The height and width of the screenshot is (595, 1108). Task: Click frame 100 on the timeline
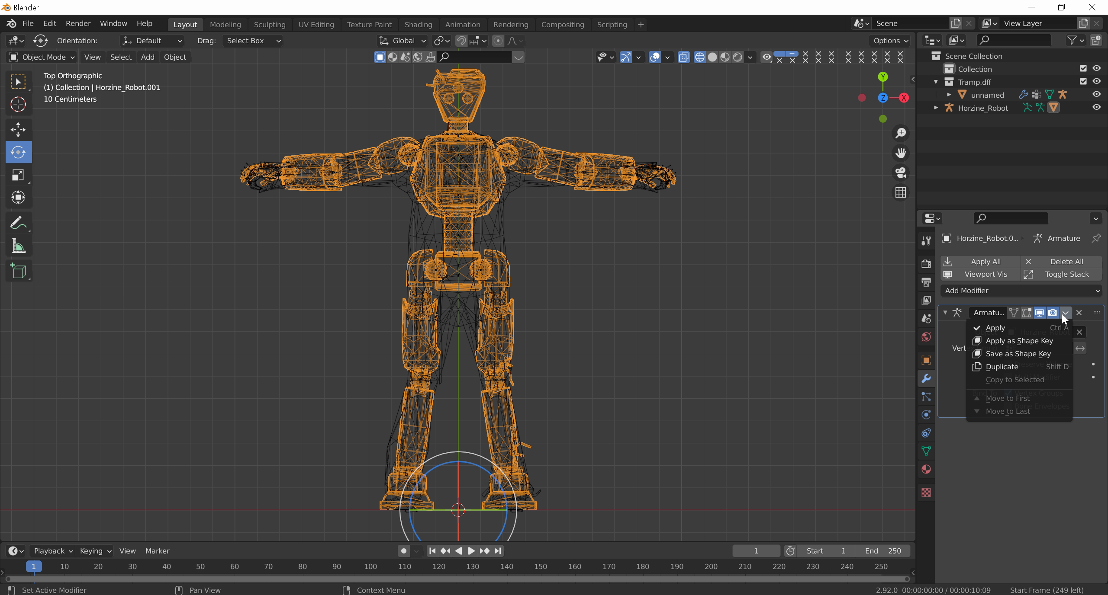point(370,566)
